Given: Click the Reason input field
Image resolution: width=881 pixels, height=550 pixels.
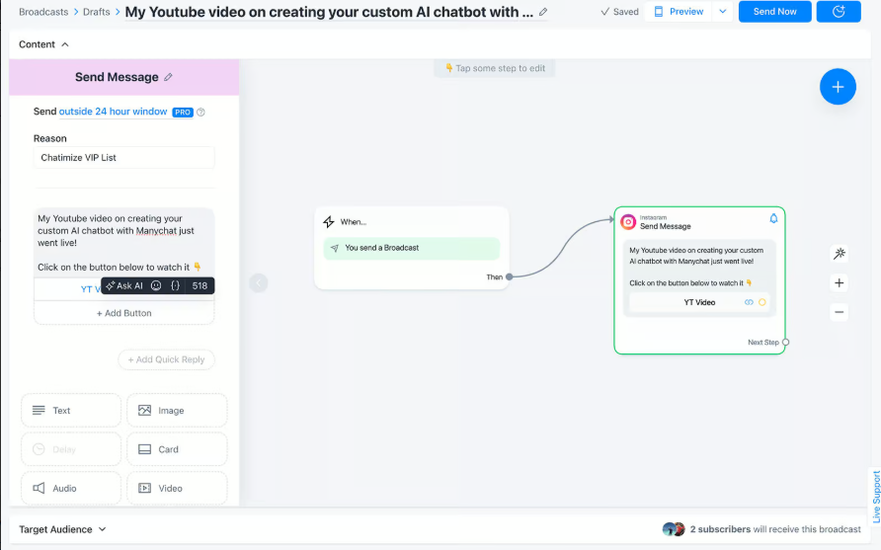Looking at the screenshot, I should click(x=124, y=157).
